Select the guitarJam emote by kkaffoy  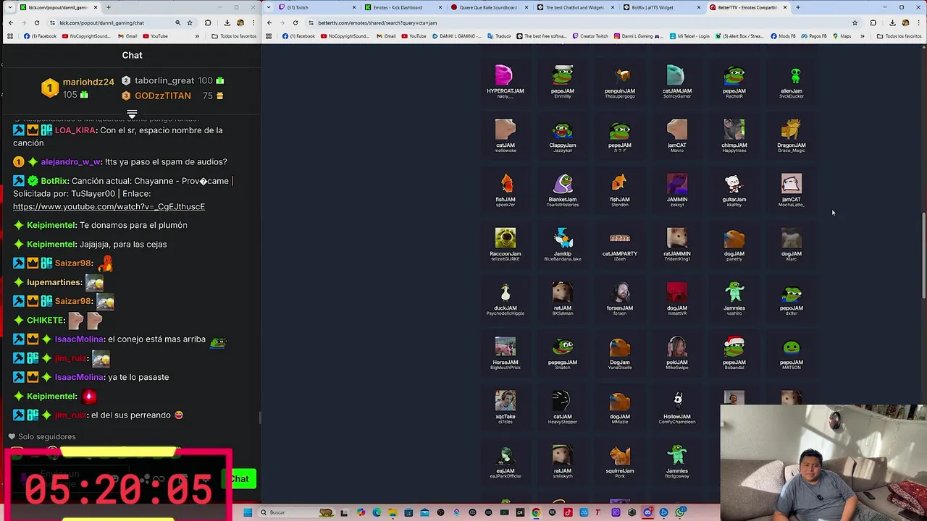pyautogui.click(x=734, y=190)
